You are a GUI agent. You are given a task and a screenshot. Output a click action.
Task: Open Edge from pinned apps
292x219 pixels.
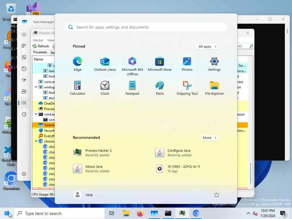(78, 64)
